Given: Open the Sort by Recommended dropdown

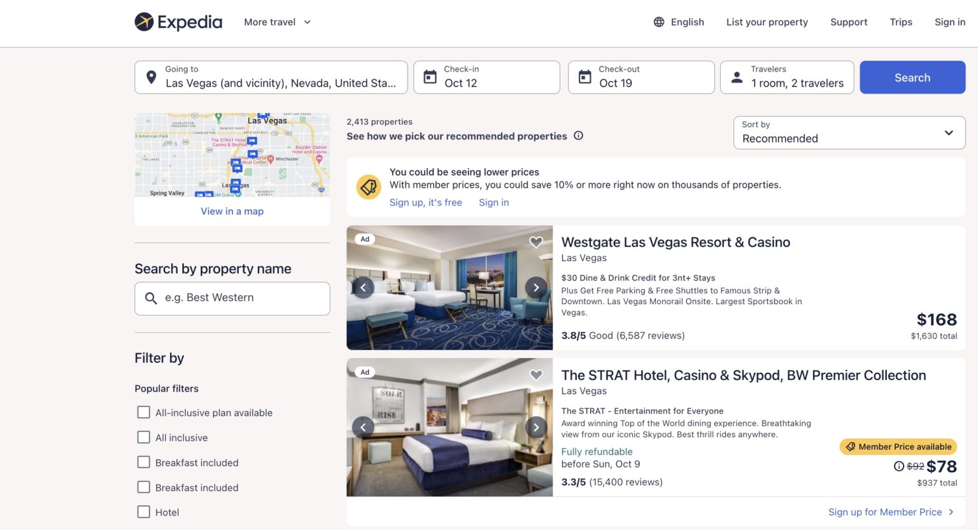Looking at the screenshot, I should pyautogui.click(x=848, y=132).
